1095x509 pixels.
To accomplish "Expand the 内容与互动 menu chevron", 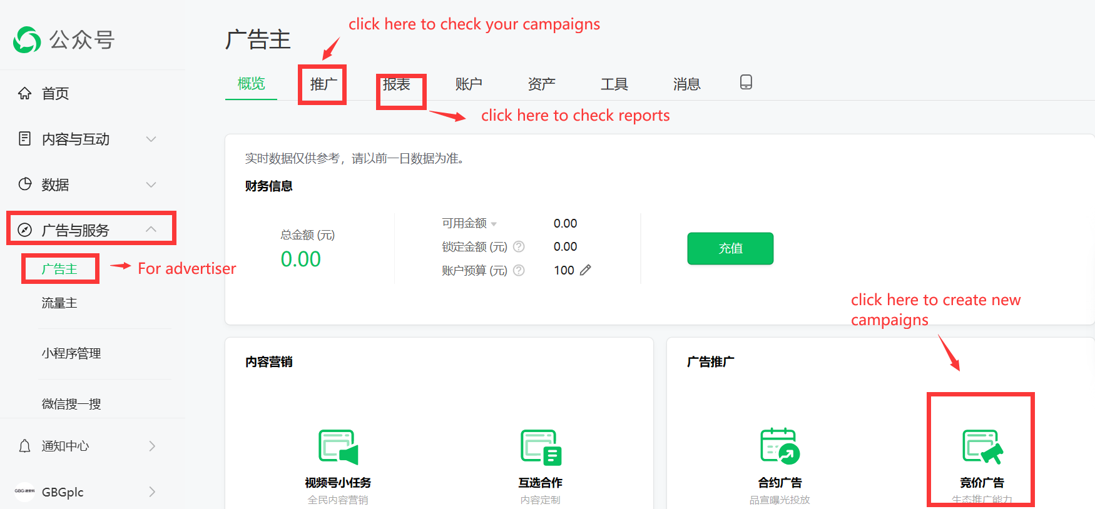I will click(151, 139).
